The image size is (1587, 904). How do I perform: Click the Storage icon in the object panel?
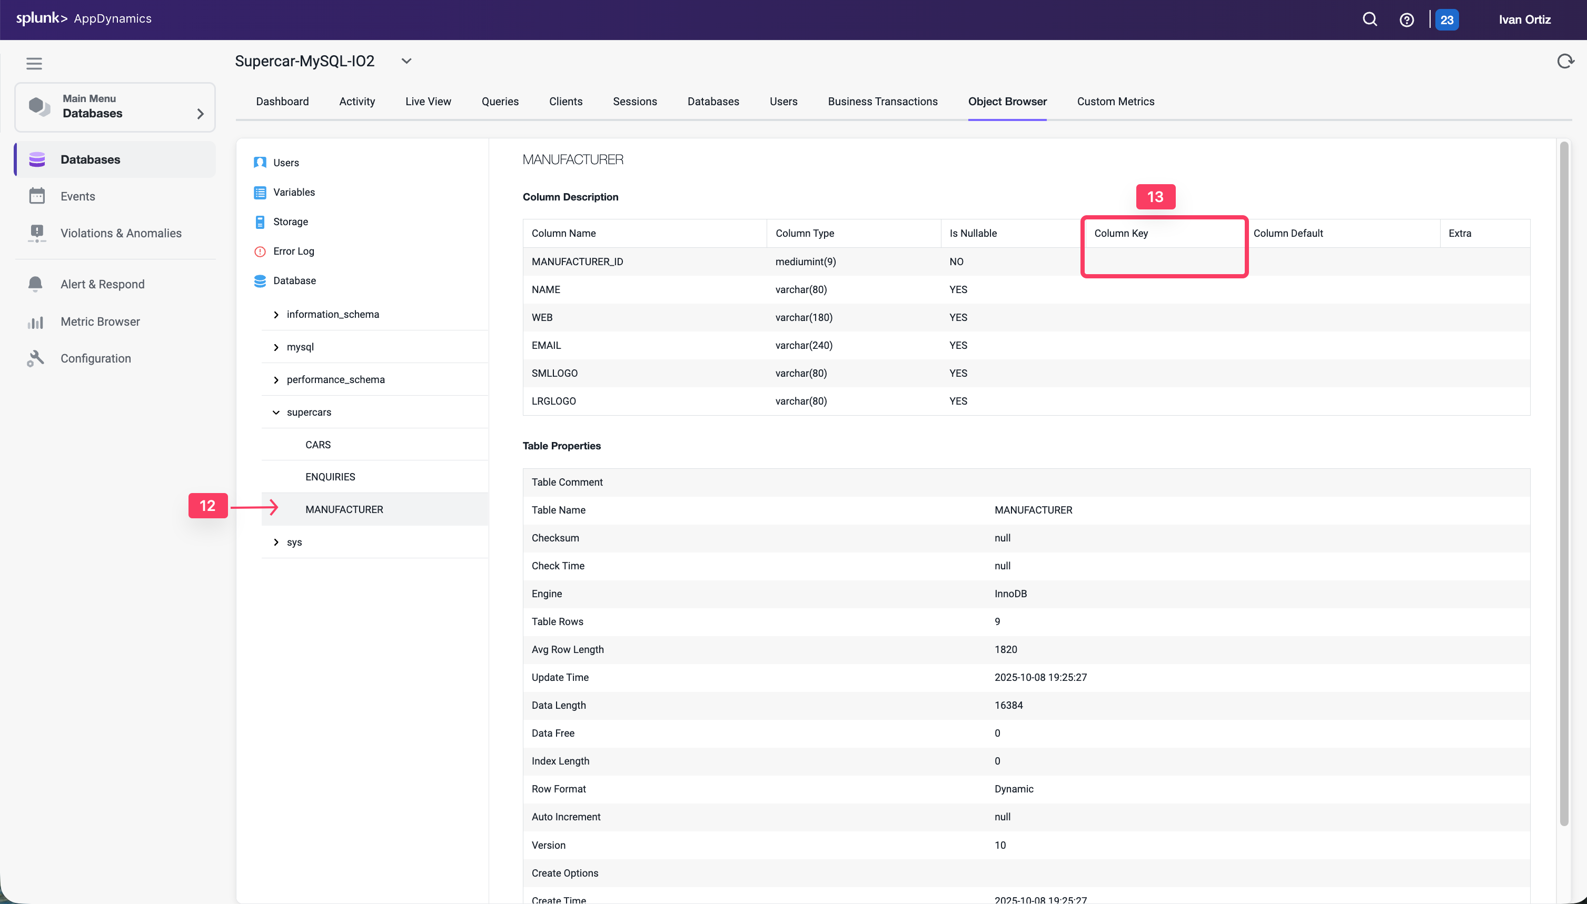pos(260,222)
